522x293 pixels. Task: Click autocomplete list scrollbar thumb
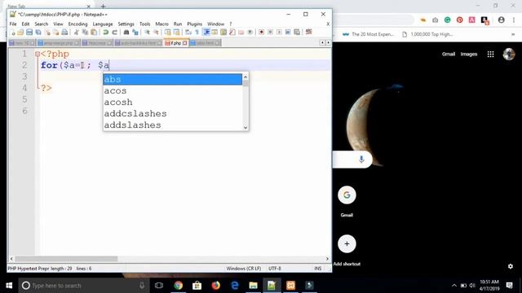[x=246, y=83]
